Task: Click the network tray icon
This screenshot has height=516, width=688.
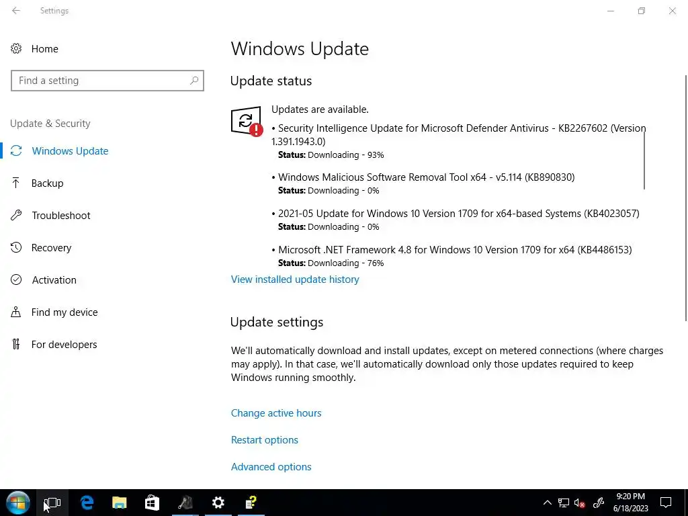Action: point(564,503)
